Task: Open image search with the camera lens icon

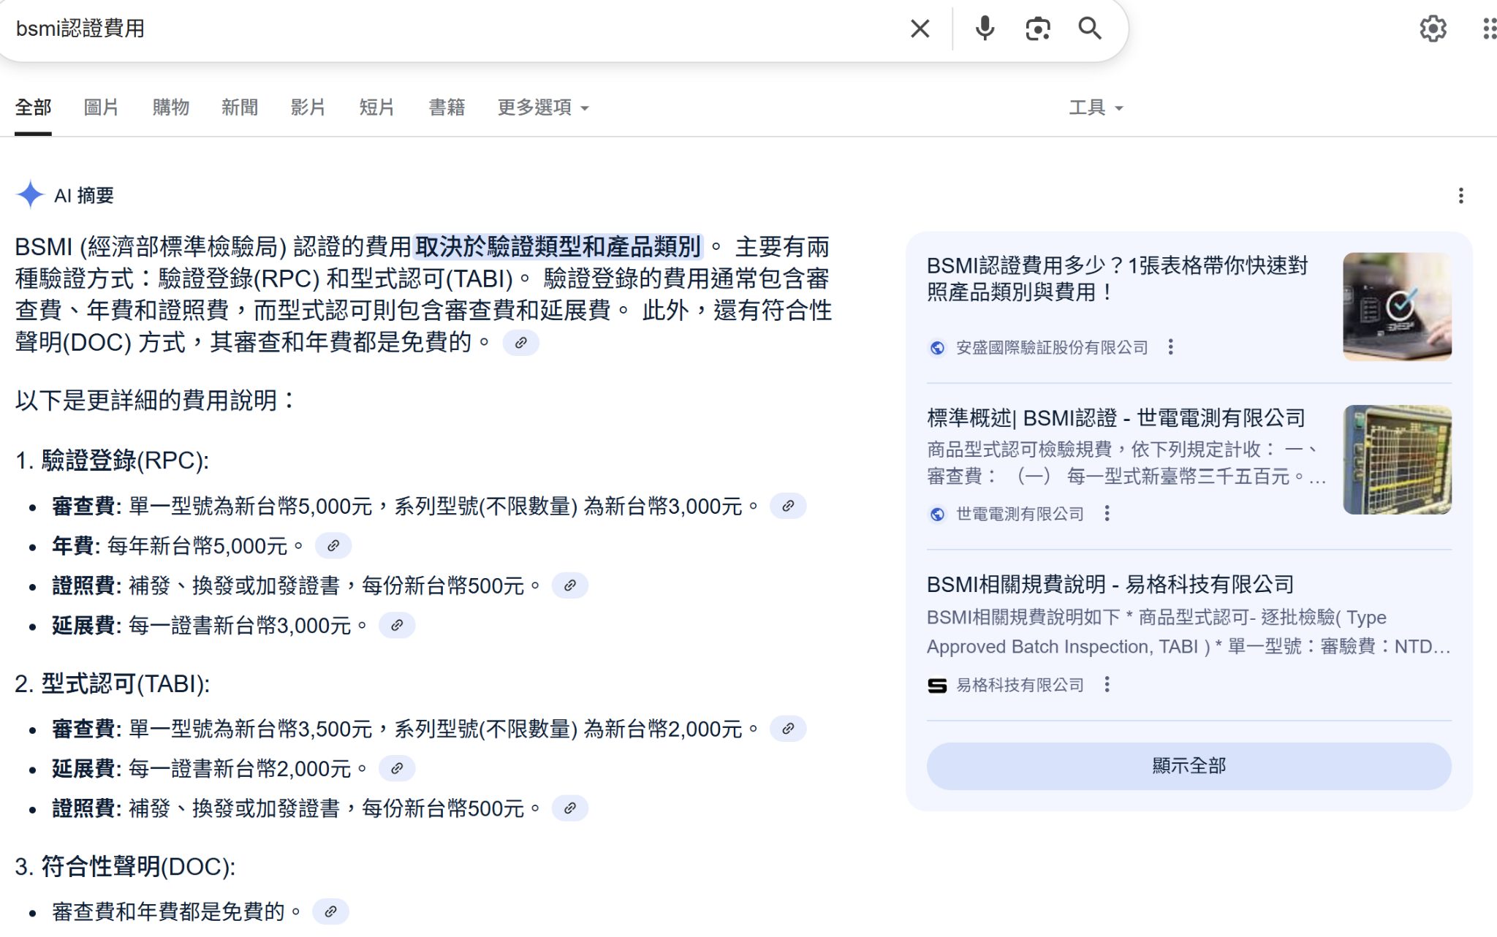Action: pos(1037,29)
